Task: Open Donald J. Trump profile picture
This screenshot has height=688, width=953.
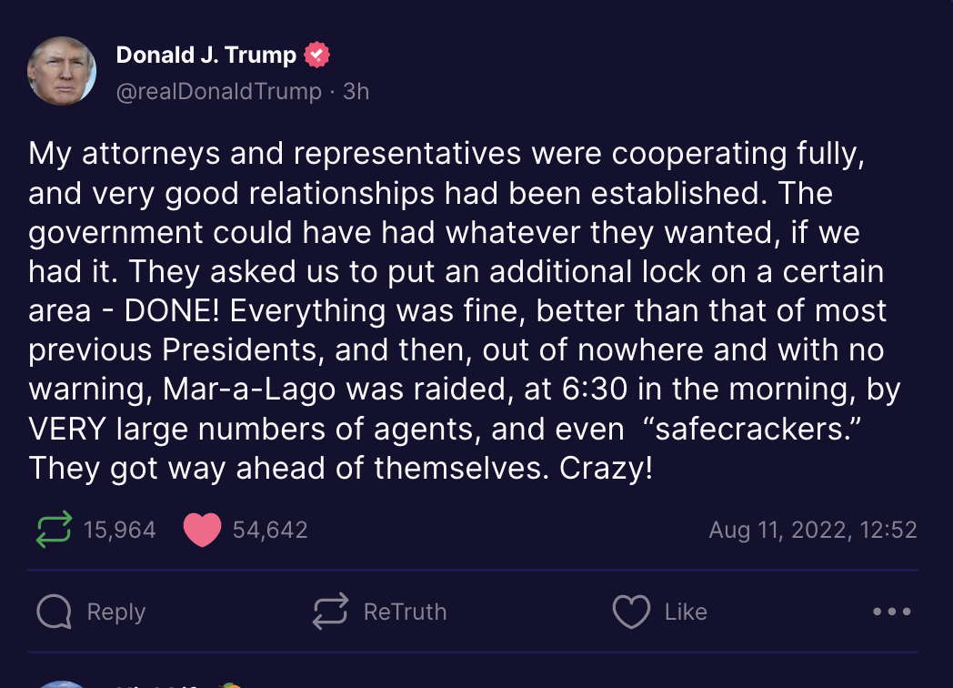Action: click(x=62, y=71)
